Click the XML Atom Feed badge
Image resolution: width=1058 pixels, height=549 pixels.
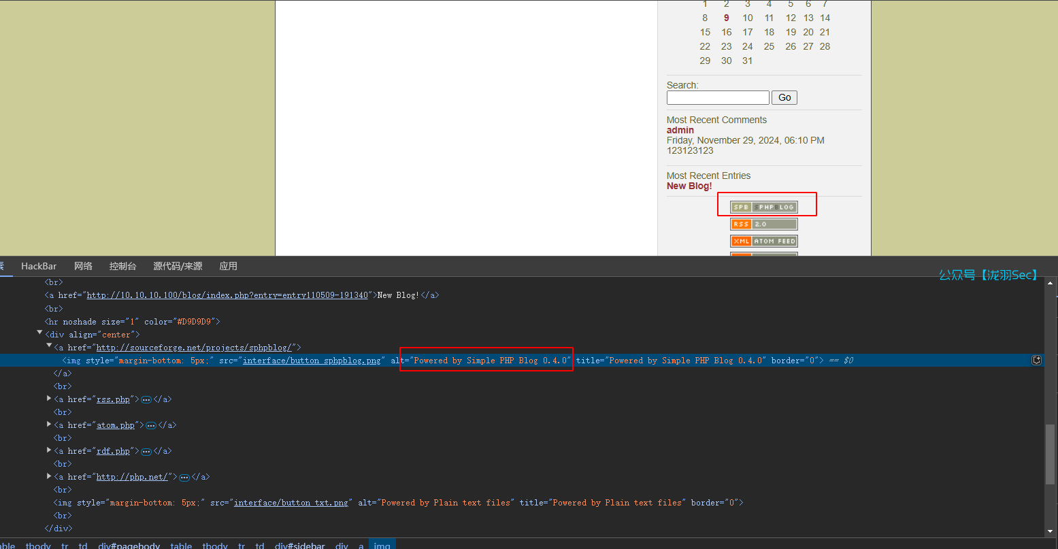pyautogui.click(x=763, y=241)
